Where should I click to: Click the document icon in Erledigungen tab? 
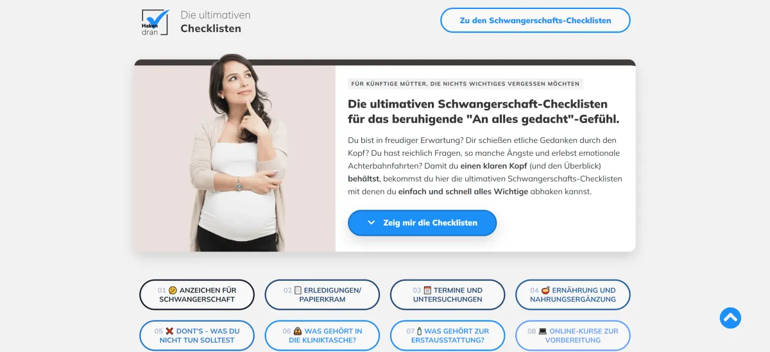[x=298, y=290]
